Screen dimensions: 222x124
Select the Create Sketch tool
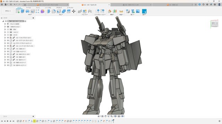(x=18, y=11)
